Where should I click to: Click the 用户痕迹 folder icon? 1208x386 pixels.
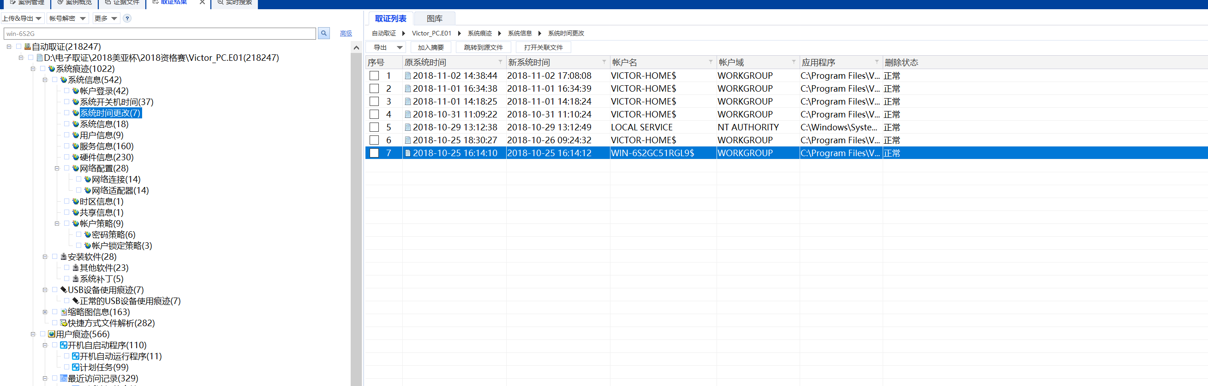(x=52, y=334)
